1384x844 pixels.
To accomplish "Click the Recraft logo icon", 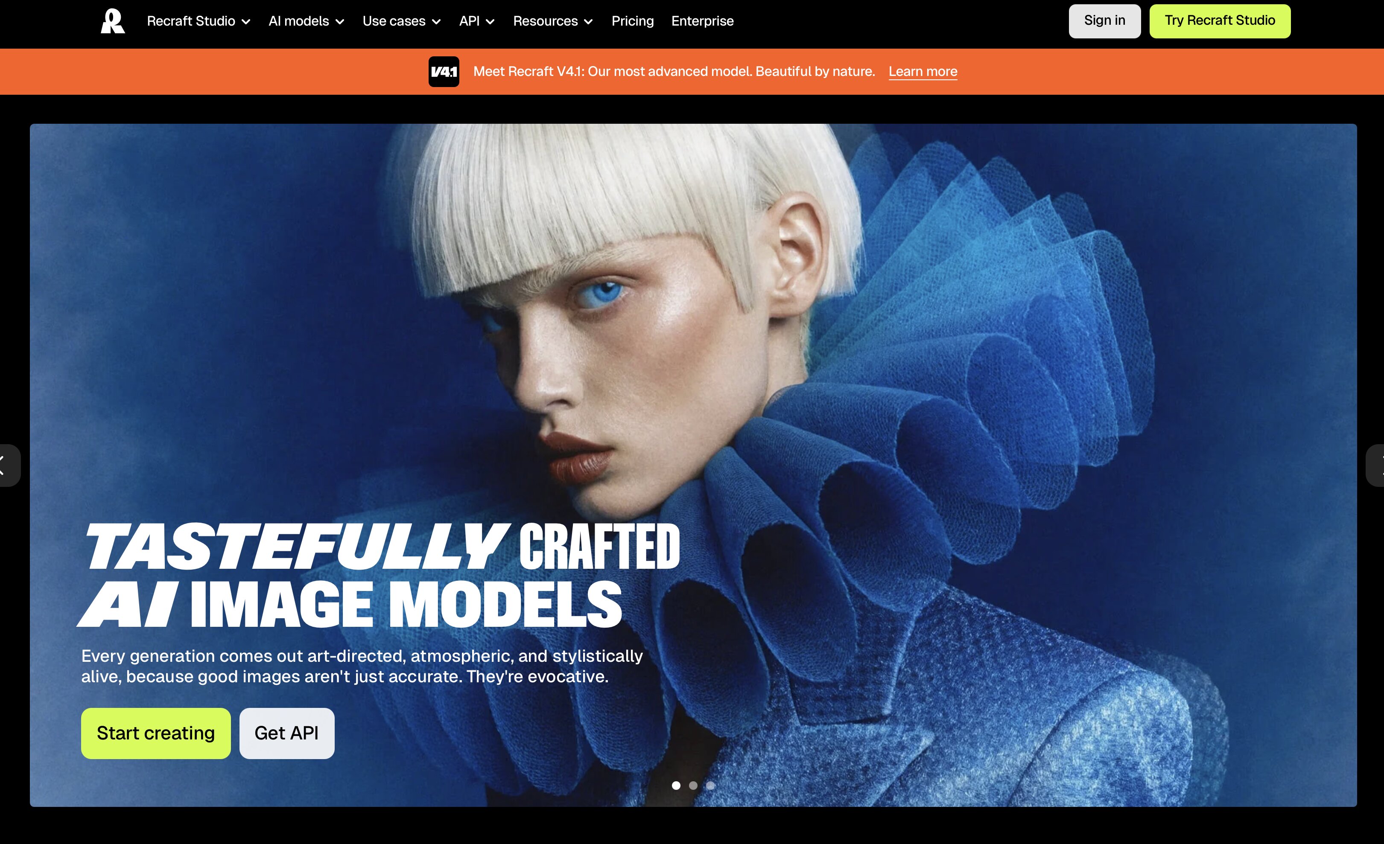I will coord(112,21).
